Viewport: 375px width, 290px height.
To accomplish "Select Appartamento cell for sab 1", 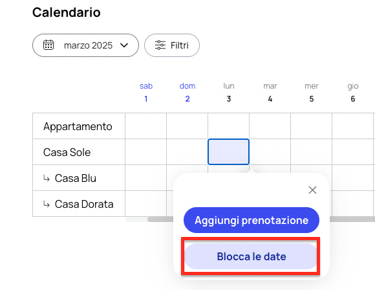I will point(146,126).
